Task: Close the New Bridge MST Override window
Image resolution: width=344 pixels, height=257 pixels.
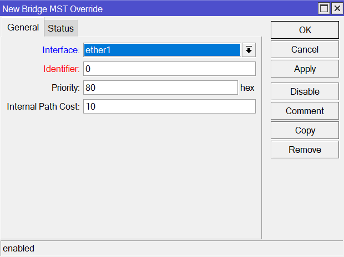Action: click(337, 9)
